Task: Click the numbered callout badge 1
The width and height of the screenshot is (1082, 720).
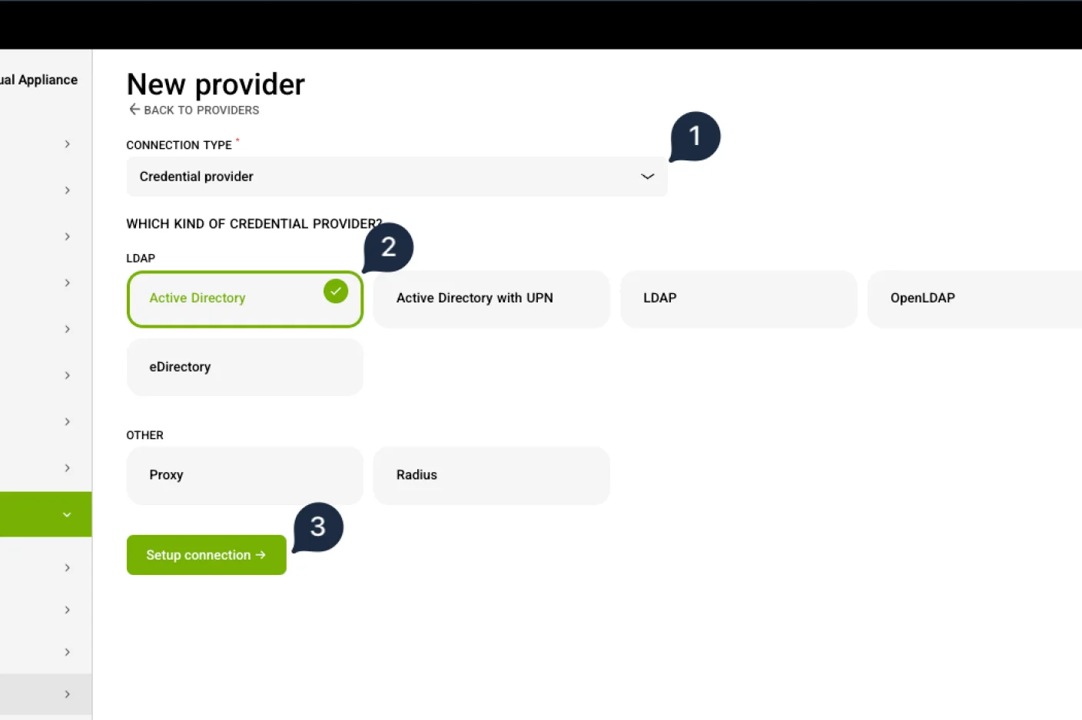Action: [x=694, y=136]
